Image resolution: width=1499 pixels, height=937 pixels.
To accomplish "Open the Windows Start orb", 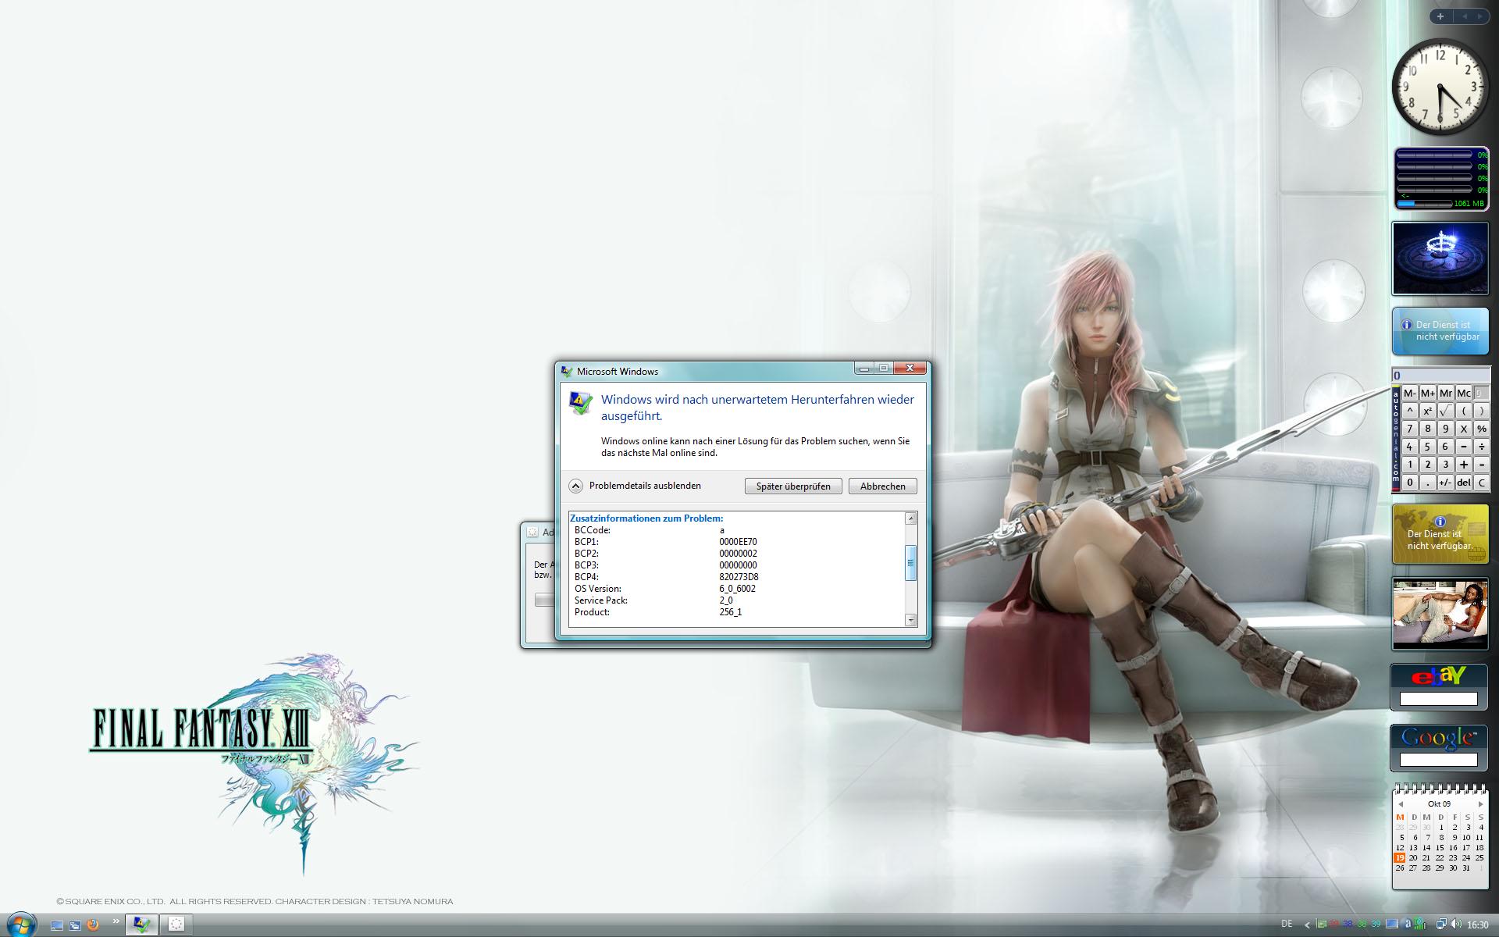I will [x=21, y=924].
